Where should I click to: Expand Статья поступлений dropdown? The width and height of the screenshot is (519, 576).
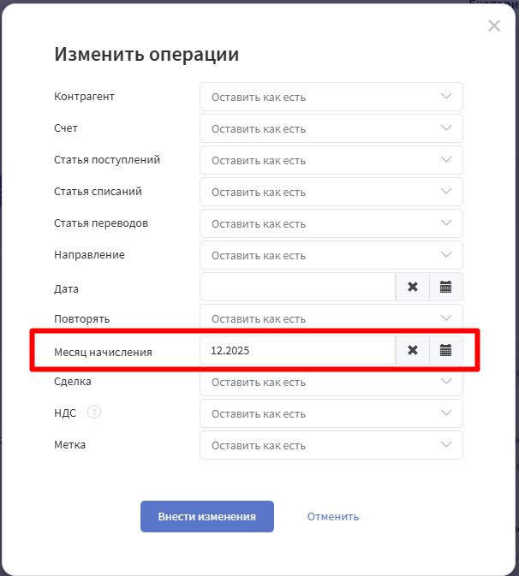point(331,160)
